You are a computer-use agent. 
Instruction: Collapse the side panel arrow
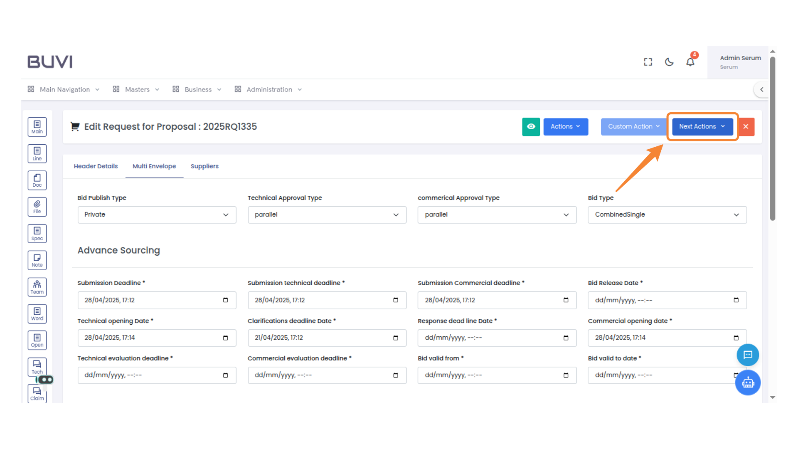click(x=761, y=89)
